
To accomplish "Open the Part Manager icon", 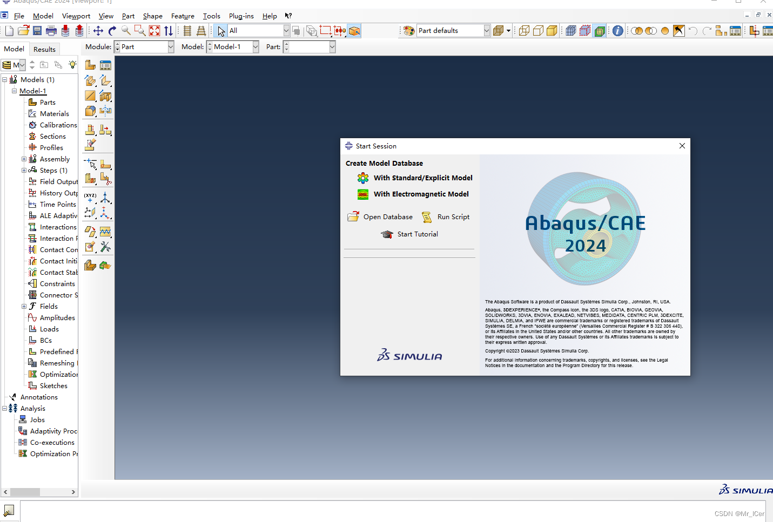I will pos(105,65).
